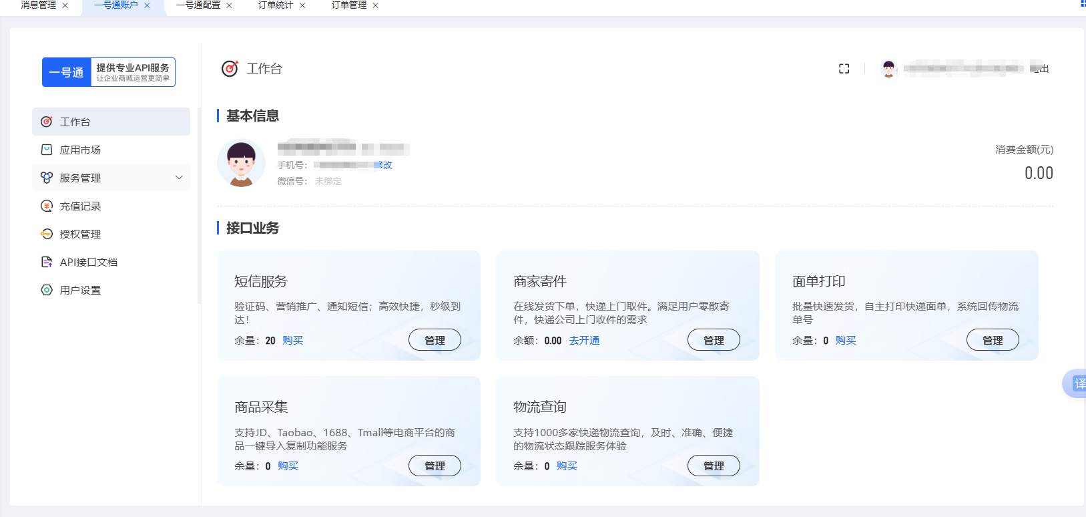Click 购买 link on 面单打印 card
Image resolution: width=1086 pixels, height=517 pixels.
(845, 341)
